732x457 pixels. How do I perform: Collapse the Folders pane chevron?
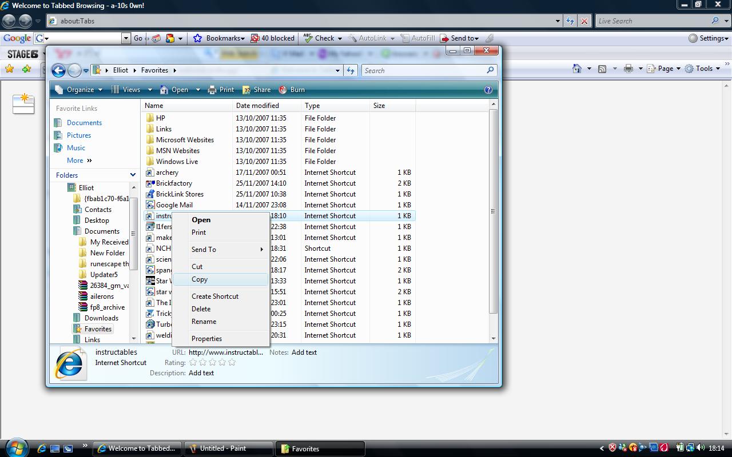point(133,175)
